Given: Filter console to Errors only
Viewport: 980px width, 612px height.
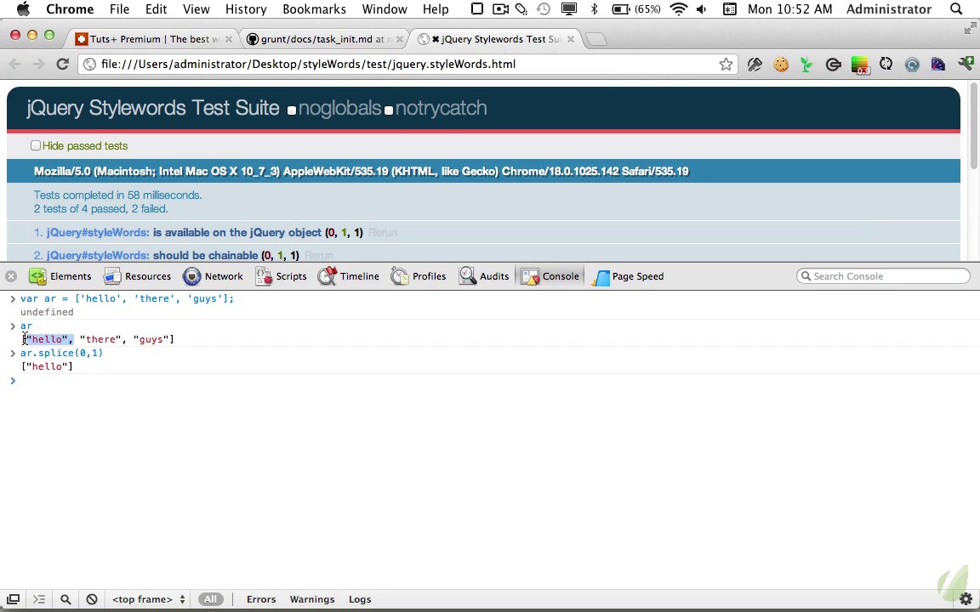Looking at the screenshot, I should click(261, 599).
